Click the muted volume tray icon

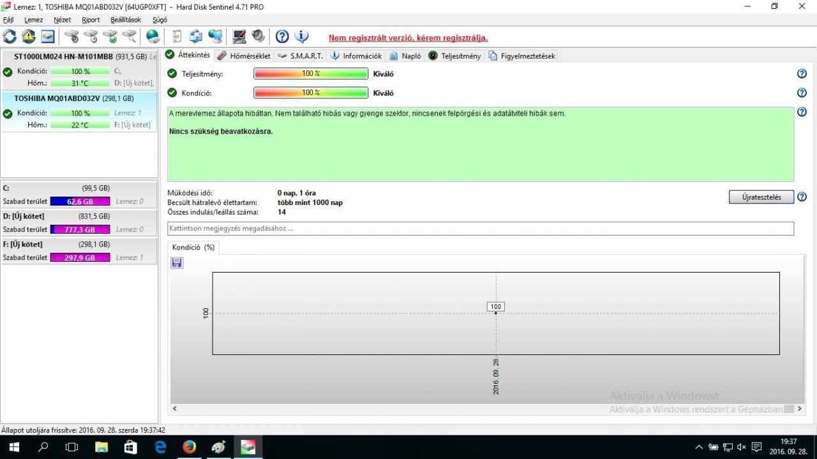click(x=742, y=447)
